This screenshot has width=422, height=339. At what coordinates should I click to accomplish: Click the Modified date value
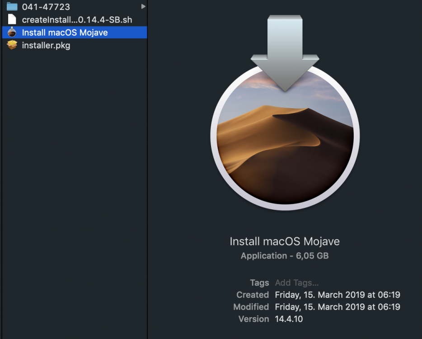(338, 307)
